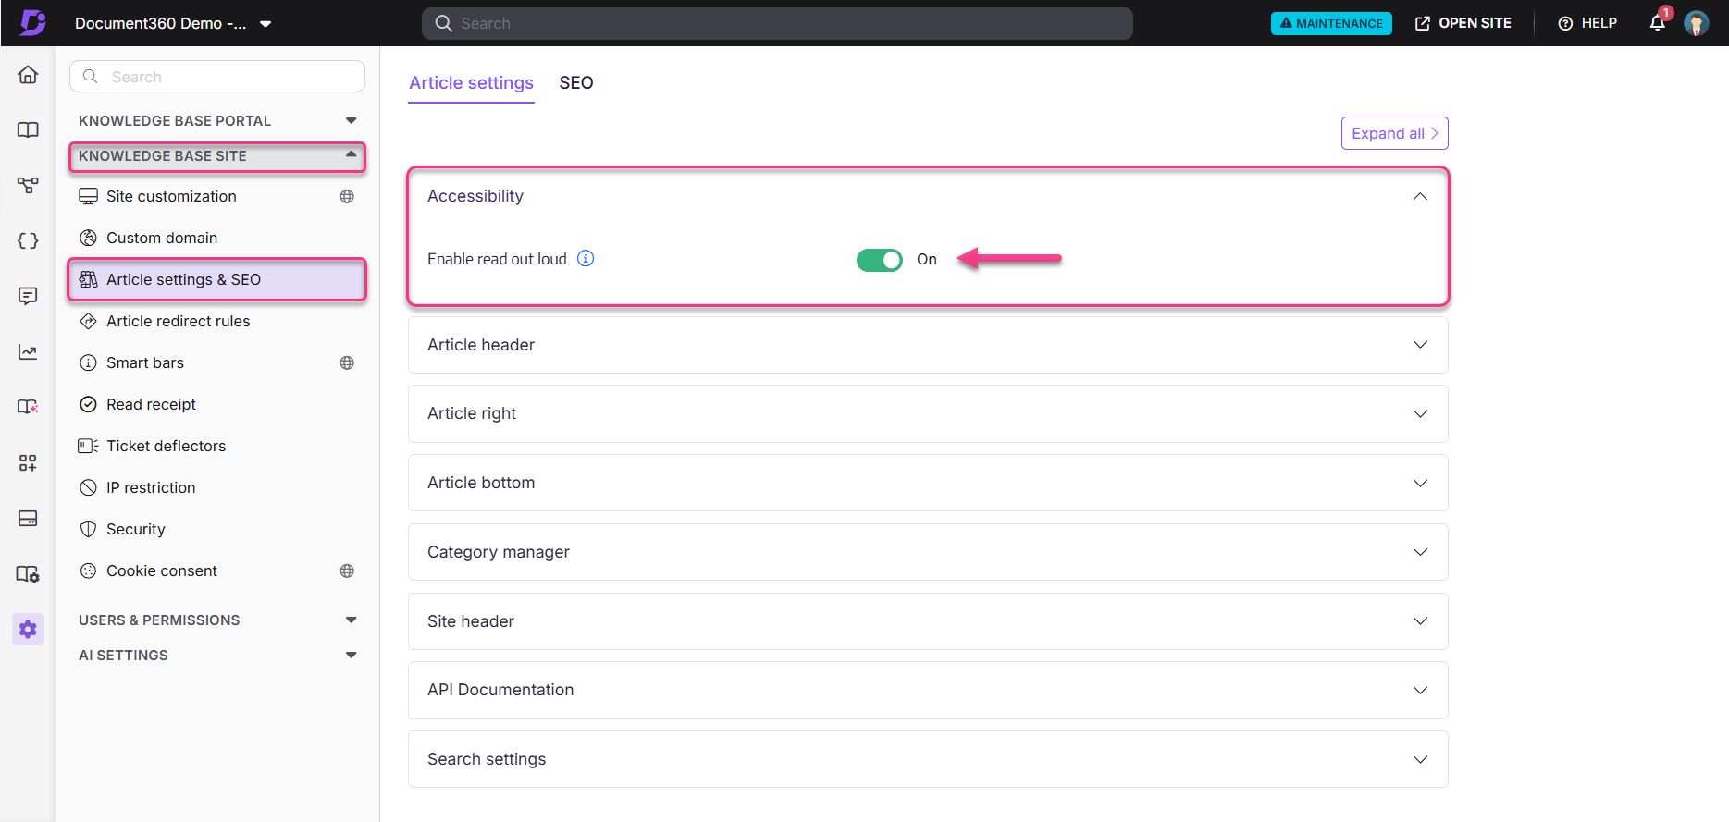Click the Security shield icon
Viewport: 1729px width, 822px height.
[88, 529]
